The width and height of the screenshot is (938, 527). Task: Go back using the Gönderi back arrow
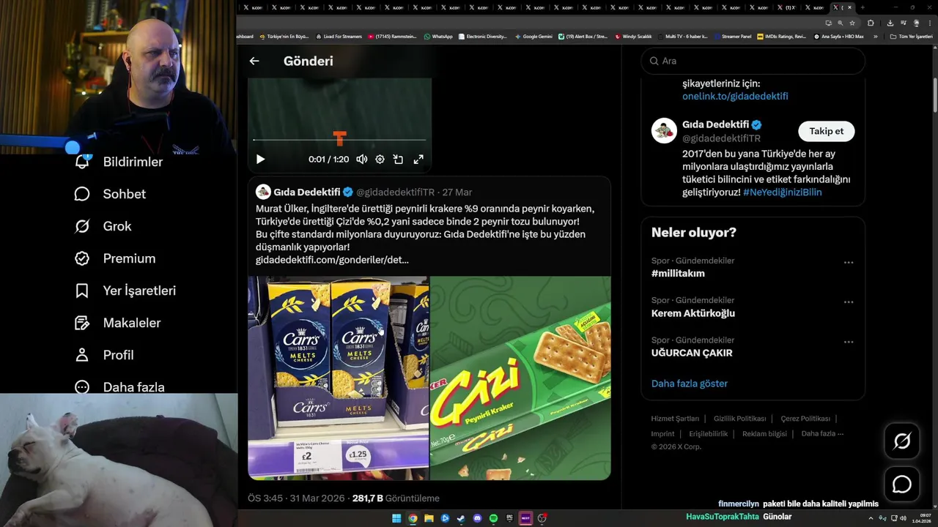(x=254, y=61)
